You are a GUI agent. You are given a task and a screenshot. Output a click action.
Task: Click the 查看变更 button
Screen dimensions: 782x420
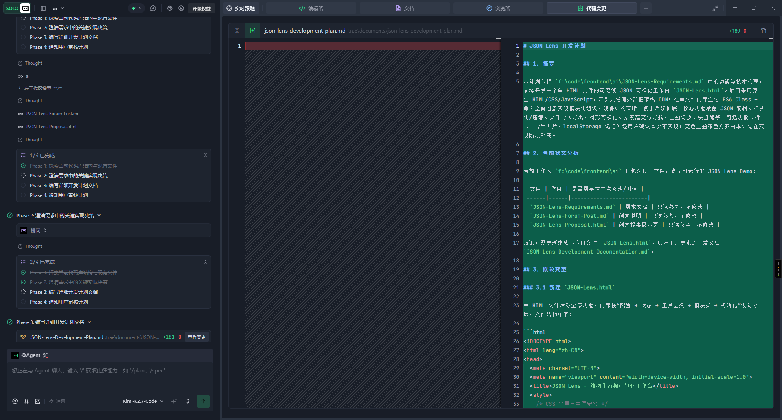point(196,337)
